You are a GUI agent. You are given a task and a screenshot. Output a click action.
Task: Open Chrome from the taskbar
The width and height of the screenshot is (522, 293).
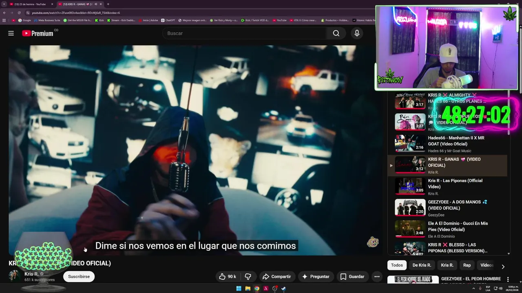[257, 289]
